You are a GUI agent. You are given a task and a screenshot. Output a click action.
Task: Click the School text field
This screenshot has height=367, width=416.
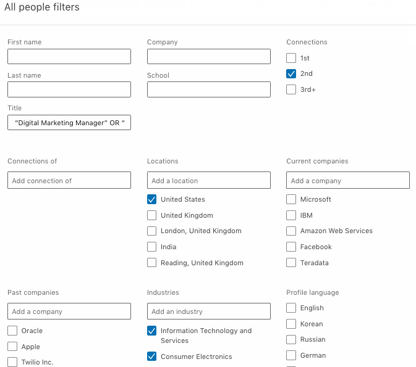209,89
